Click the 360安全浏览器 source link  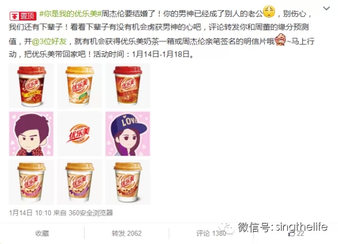(x=91, y=213)
